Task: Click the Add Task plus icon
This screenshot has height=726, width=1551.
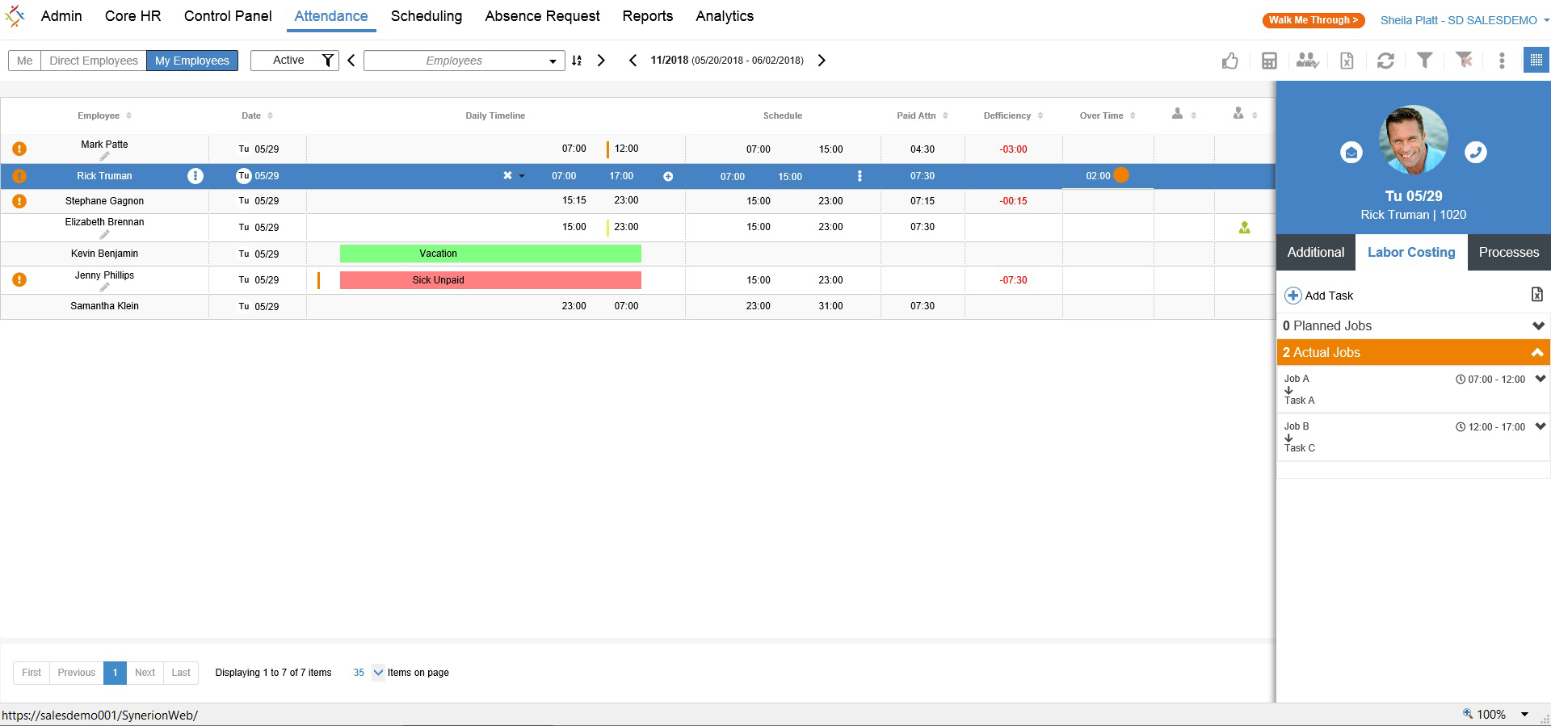Action: click(1292, 296)
